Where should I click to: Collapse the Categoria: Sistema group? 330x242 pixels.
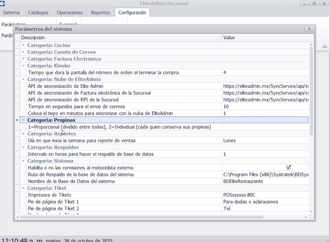24,161
